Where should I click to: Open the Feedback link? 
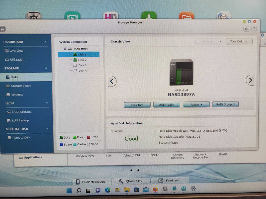point(170,180)
